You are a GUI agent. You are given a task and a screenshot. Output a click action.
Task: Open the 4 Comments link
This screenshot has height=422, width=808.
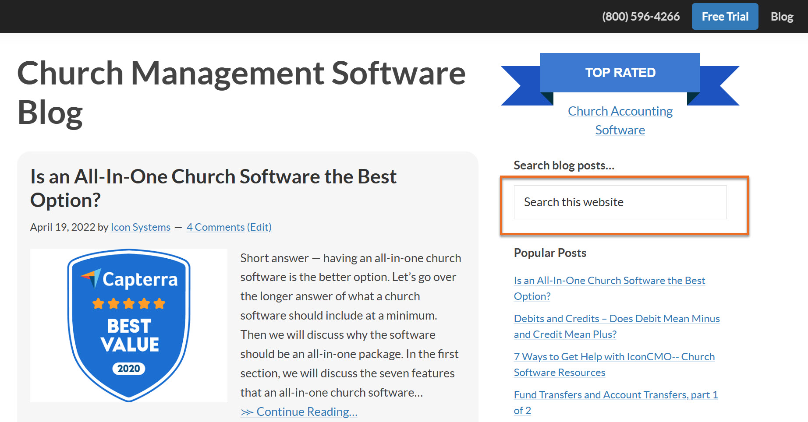point(215,227)
